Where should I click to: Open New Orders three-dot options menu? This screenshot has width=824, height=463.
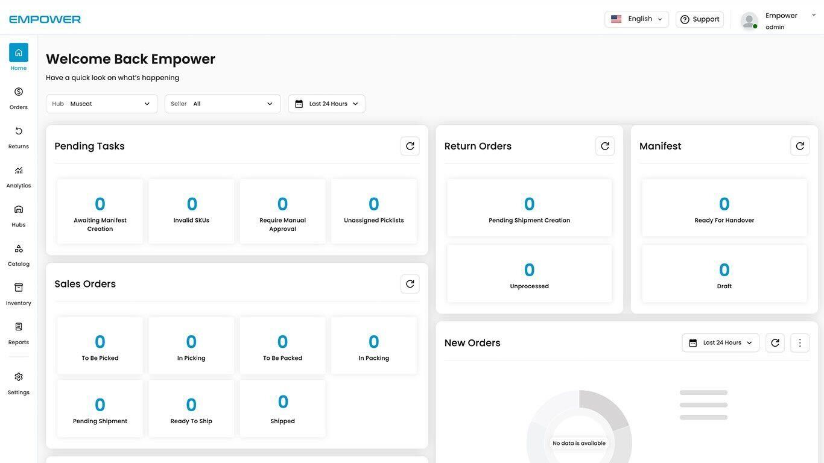coord(800,343)
